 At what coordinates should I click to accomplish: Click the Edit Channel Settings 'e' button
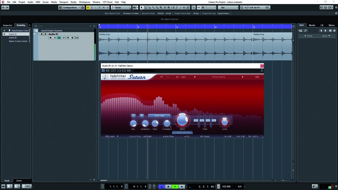(x=59, y=38)
